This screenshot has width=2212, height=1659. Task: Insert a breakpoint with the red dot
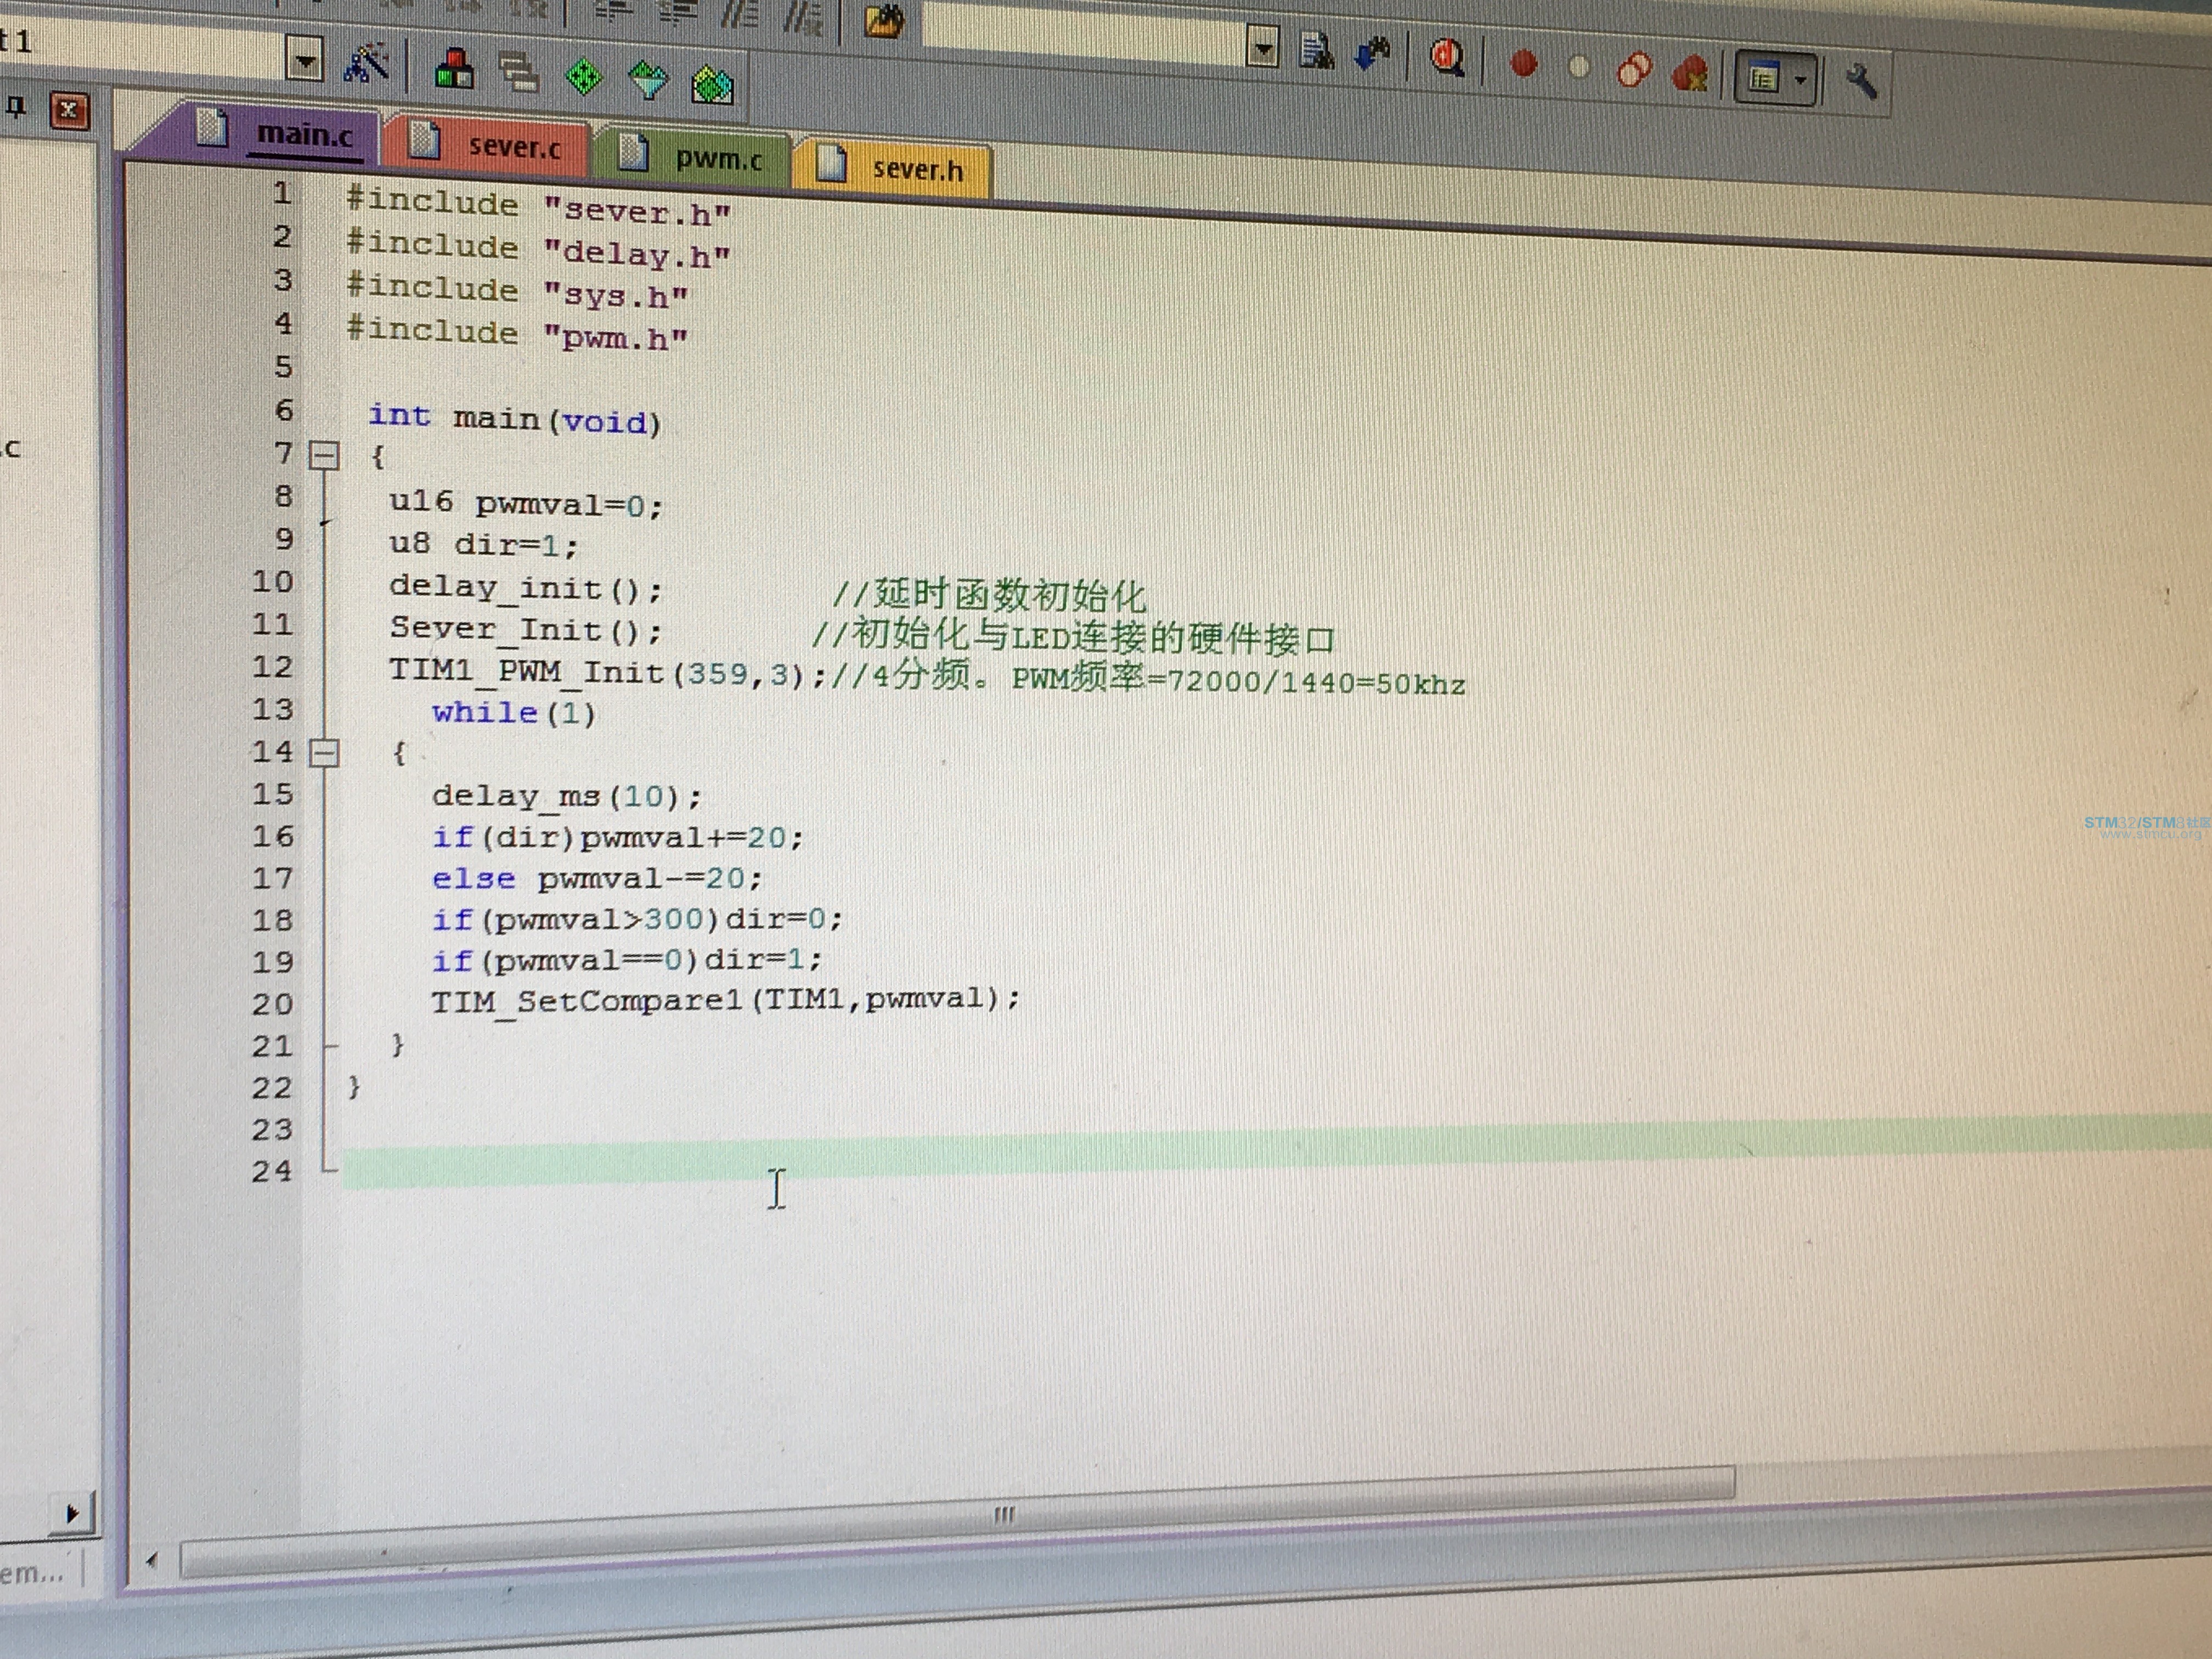pyautogui.click(x=1523, y=64)
